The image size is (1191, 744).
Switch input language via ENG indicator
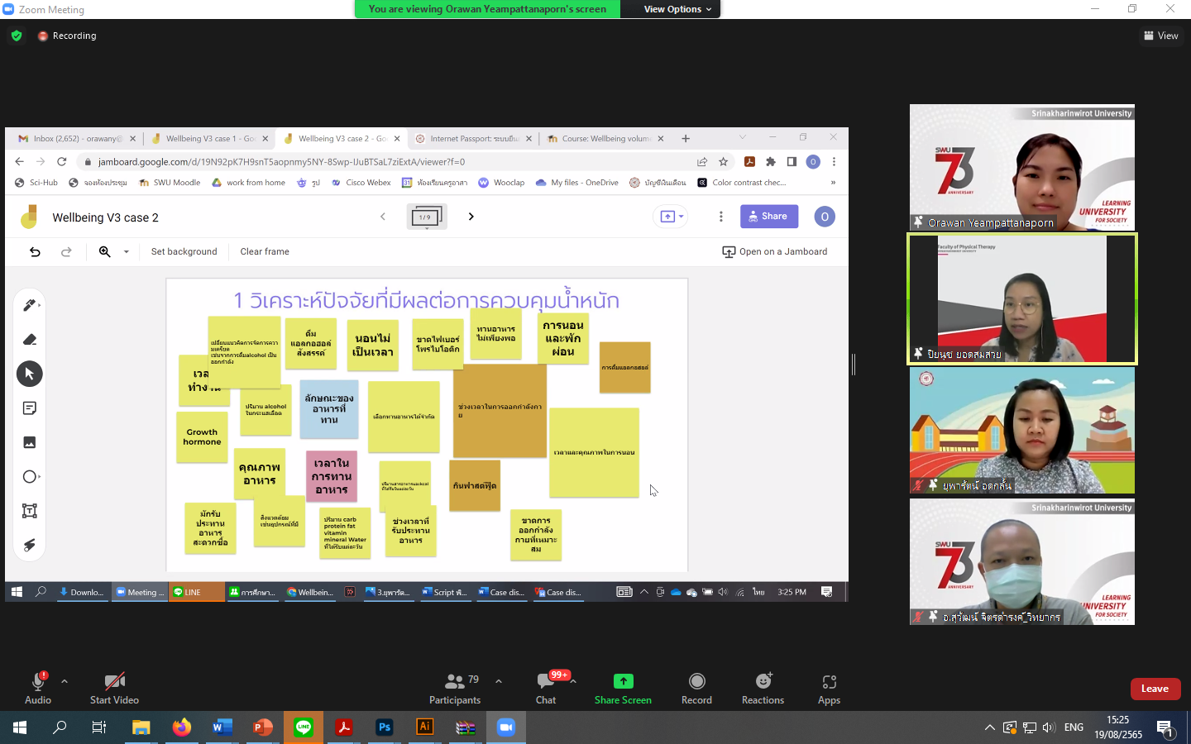1074,727
